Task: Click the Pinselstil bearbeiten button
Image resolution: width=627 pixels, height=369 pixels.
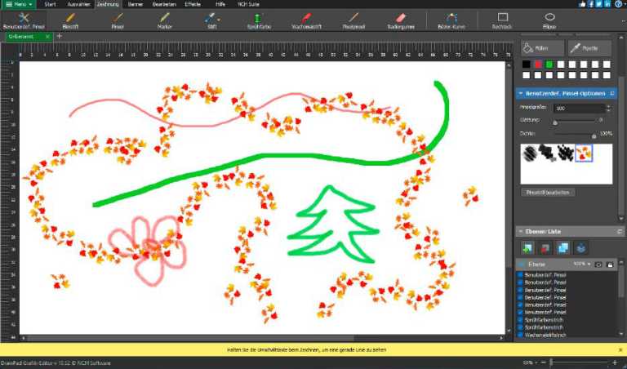Action: pos(547,192)
